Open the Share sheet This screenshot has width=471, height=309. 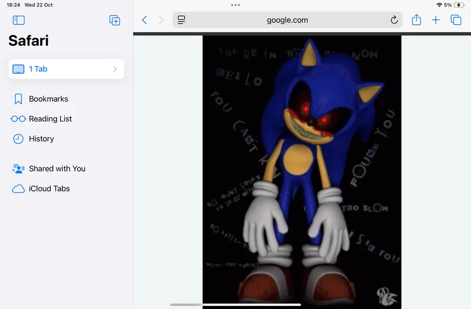[417, 20]
